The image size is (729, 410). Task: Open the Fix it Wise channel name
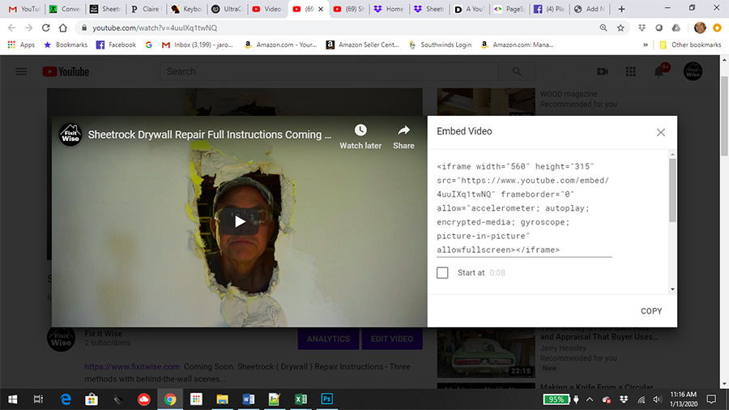(x=103, y=334)
